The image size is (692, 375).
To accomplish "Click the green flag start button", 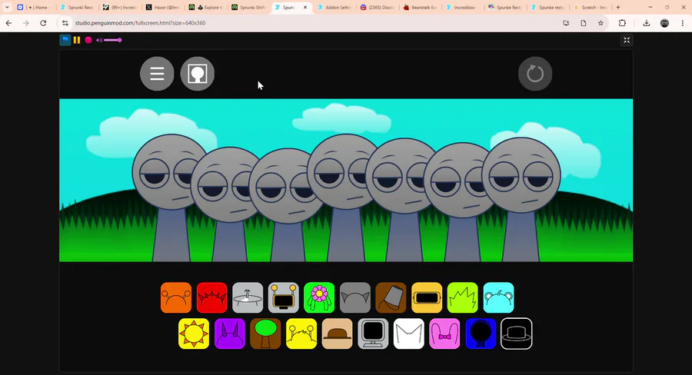I will [65, 40].
